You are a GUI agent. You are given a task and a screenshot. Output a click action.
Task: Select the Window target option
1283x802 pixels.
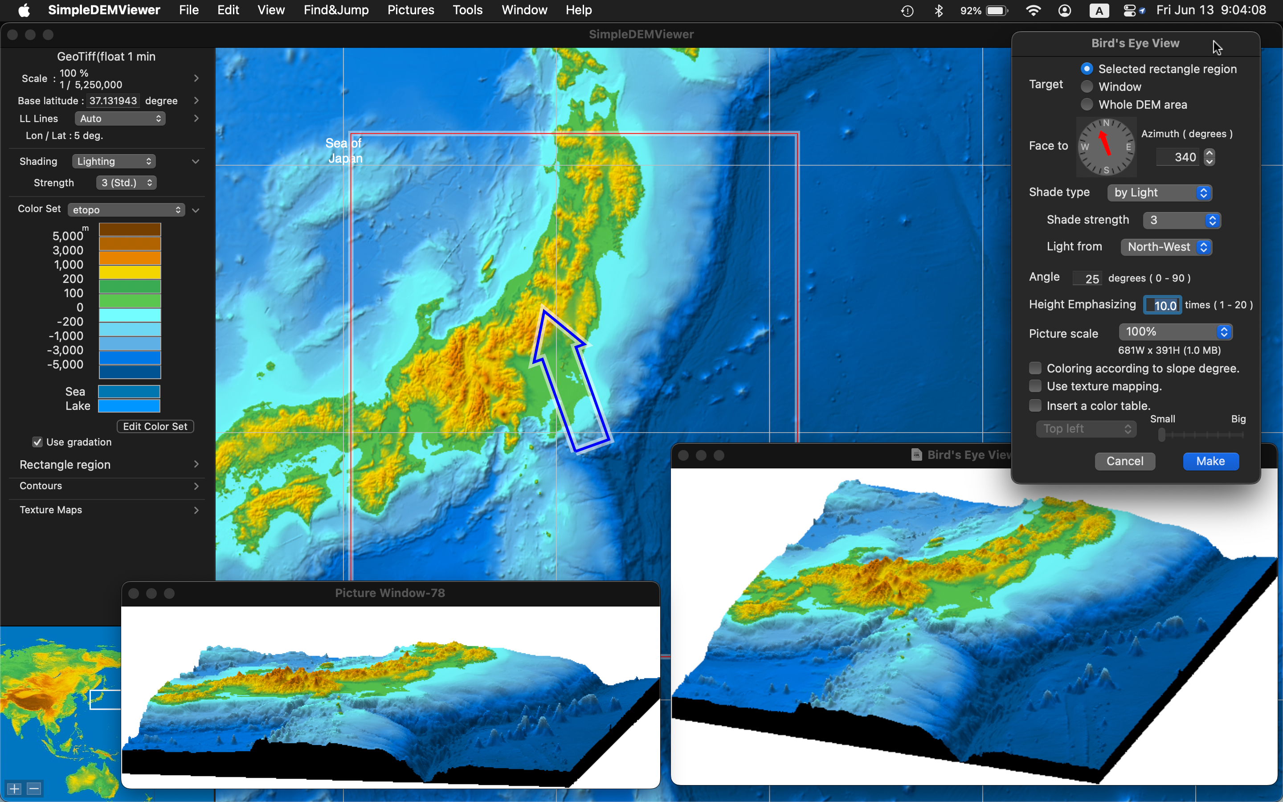tap(1087, 86)
